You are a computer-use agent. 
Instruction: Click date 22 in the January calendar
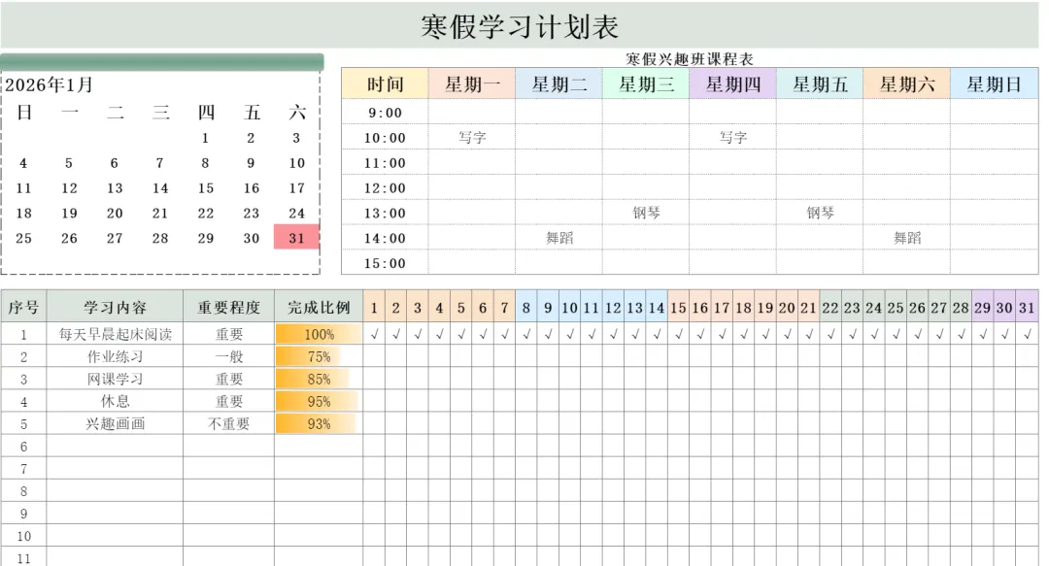[x=205, y=213]
